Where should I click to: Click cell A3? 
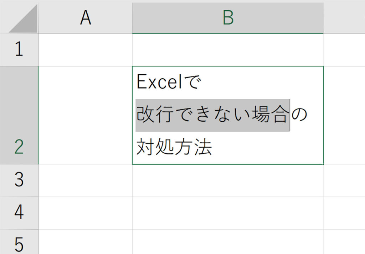[86, 181]
